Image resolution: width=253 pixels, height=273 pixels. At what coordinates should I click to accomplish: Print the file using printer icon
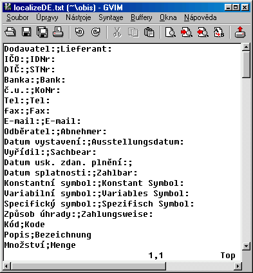[58, 32]
